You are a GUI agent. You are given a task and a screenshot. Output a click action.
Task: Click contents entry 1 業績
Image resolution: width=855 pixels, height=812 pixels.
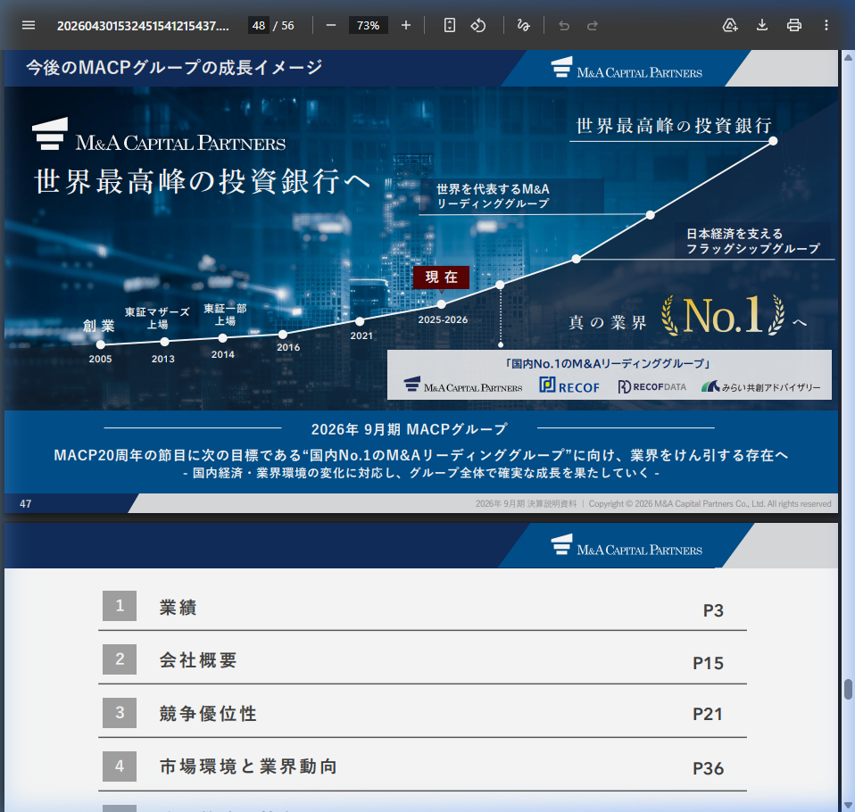[423, 607]
